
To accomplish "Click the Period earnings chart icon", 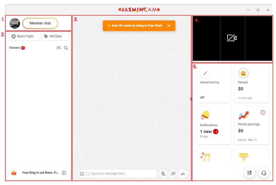I will coord(243,115).
